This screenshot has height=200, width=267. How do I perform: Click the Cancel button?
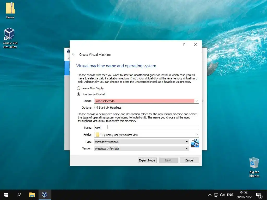tap(189, 160)
